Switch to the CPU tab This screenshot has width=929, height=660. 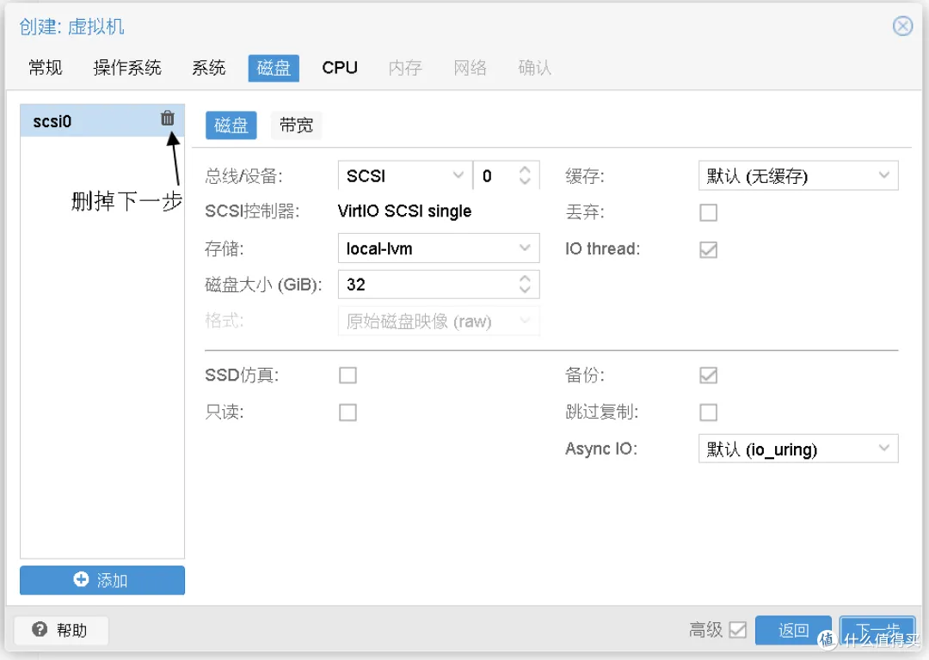340,68
